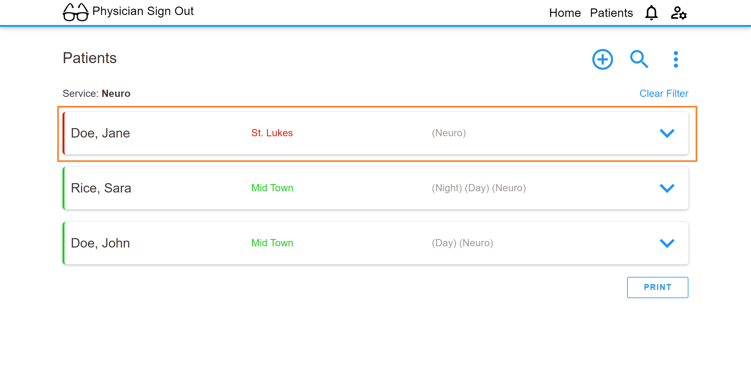Click the glasses logo icon
This screenshot has width=751, height=375.
pos(76,12)
